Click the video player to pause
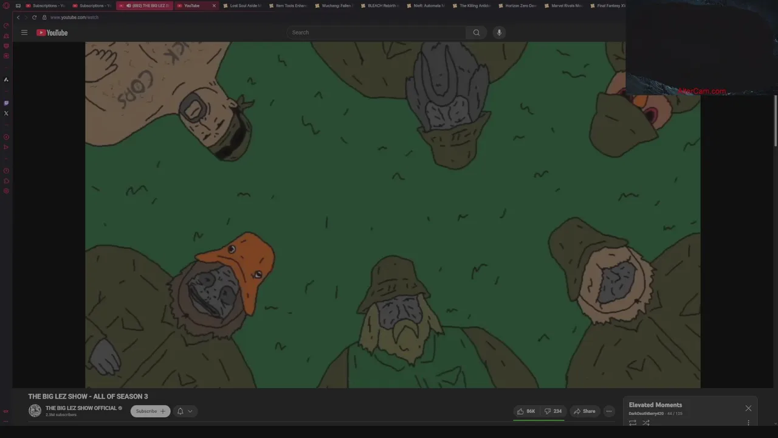The image size is (778, 438). 393,215
